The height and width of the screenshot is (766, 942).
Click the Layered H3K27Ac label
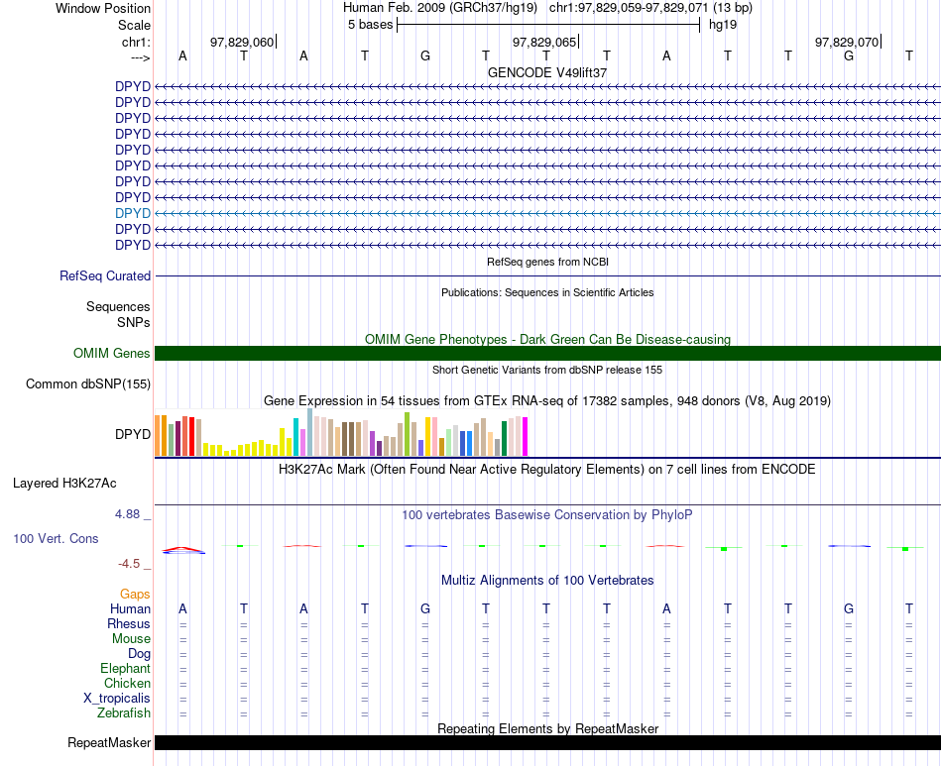[64, 484]
